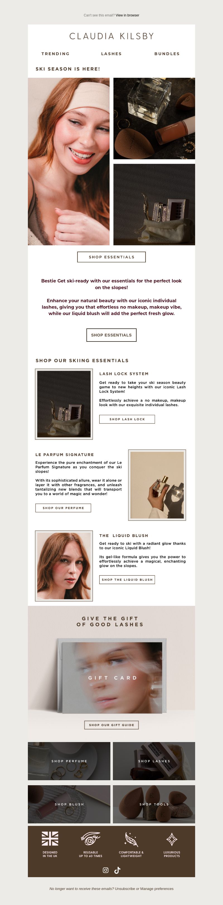223x905 pixels.
Task: Click the View in browser link
Action: point(127,15)
